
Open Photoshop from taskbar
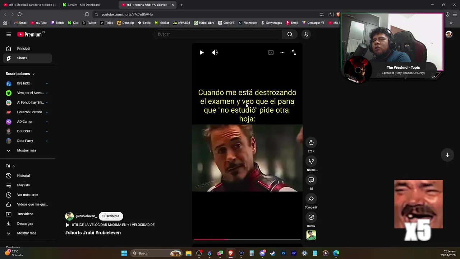pos(283,253)
